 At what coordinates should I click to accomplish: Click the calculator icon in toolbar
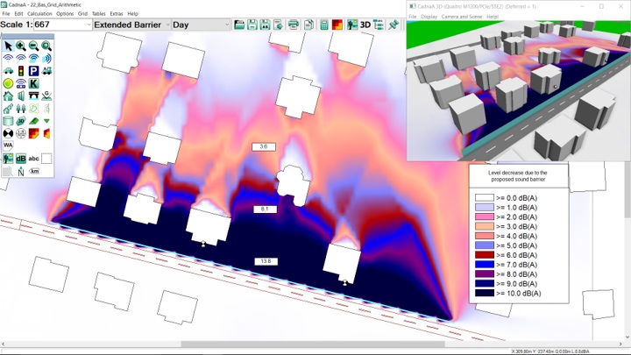pos(324,25)
